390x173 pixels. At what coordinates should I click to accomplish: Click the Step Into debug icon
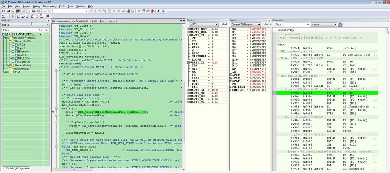coord(23,16)
